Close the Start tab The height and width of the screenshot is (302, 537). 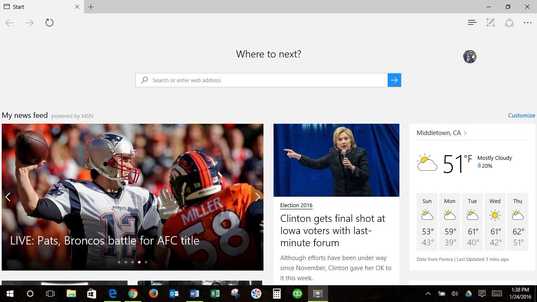[77, 7]
